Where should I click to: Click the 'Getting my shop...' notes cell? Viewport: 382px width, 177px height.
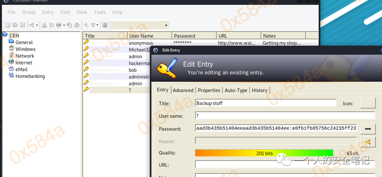click(x=281, y=43)
